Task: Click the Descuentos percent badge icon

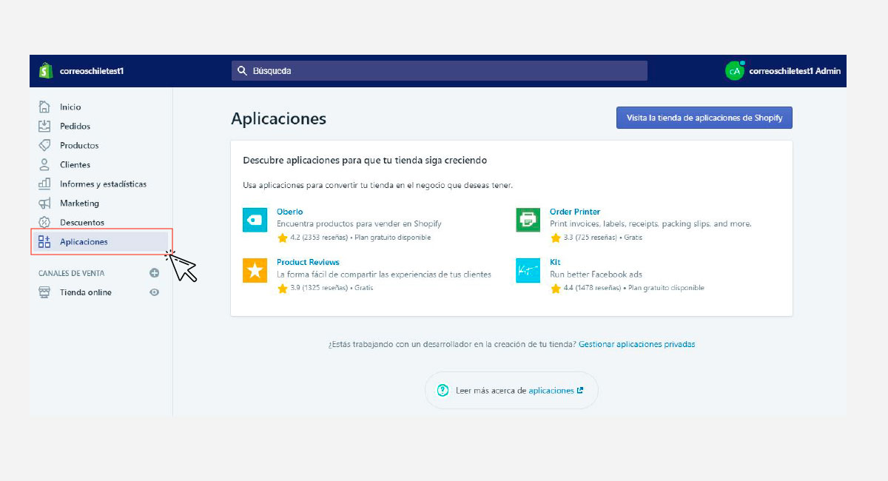Action: click(x=44, y=222)
